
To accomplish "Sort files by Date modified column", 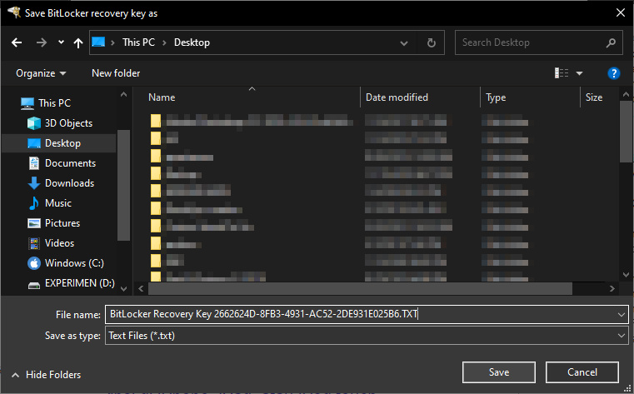I will pyautogui.click(x=397, y=97).
